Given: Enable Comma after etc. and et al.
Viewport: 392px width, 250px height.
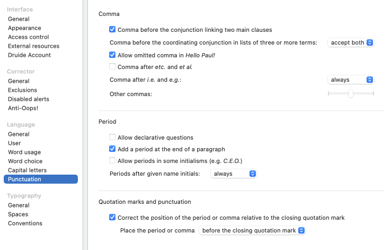Looking at the screenshot, I should pos(112,67).
